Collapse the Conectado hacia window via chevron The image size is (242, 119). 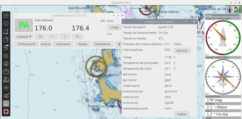pos(114,16)
